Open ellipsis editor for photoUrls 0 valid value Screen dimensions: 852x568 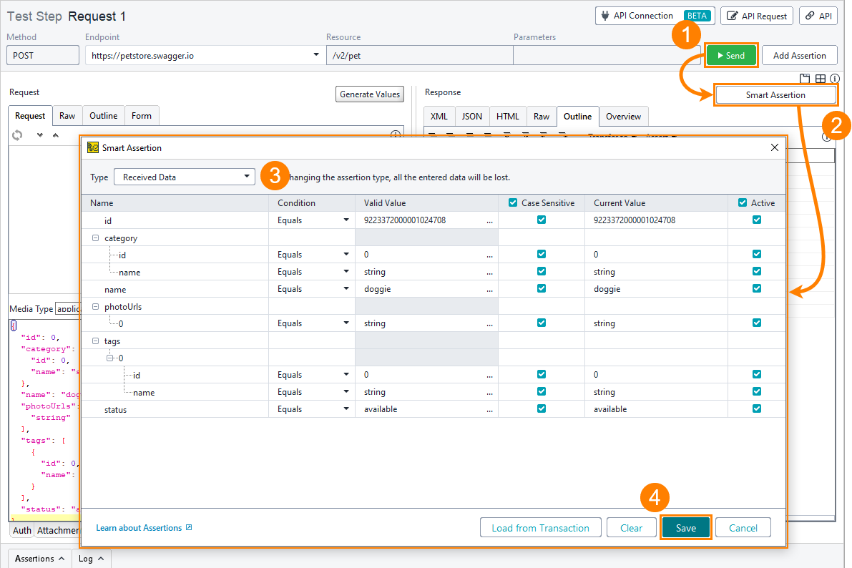click(489, 323)
